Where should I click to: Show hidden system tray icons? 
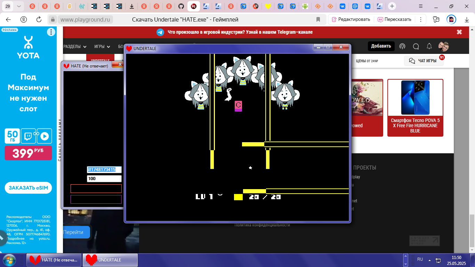pyautogui.click(x=429, y=260)
